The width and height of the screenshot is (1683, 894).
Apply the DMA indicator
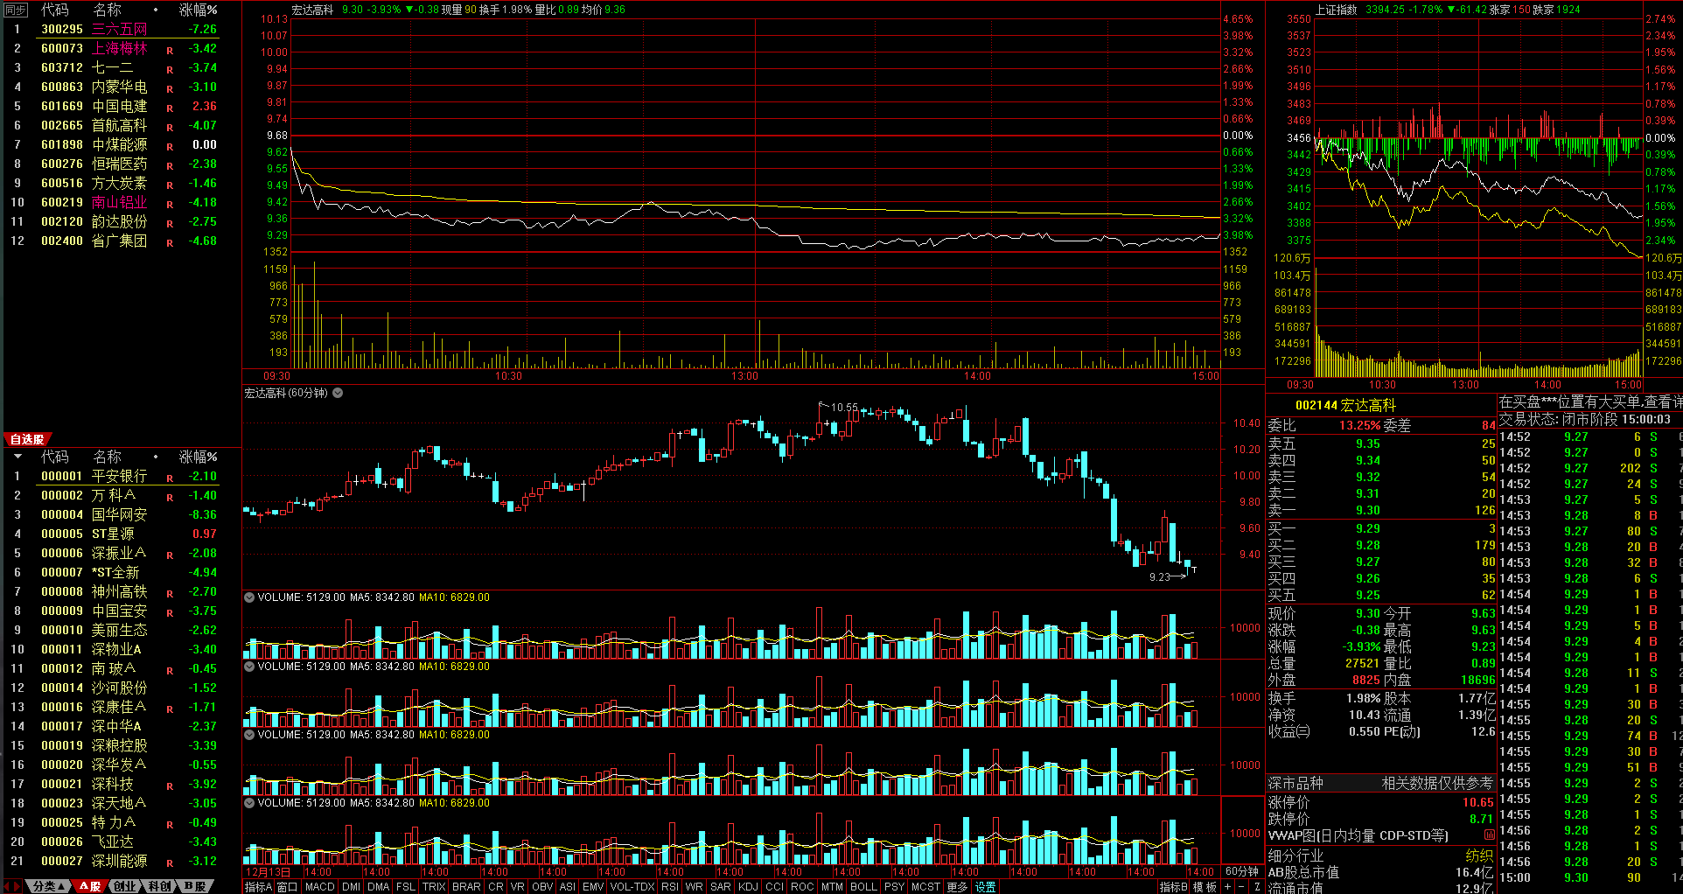[379, 886]
